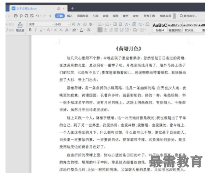Save the document with the floppy icon

pyautogui.click(x=16, y=16)
